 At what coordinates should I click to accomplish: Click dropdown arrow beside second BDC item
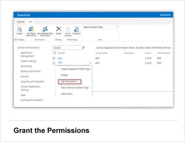coord(91,63)
